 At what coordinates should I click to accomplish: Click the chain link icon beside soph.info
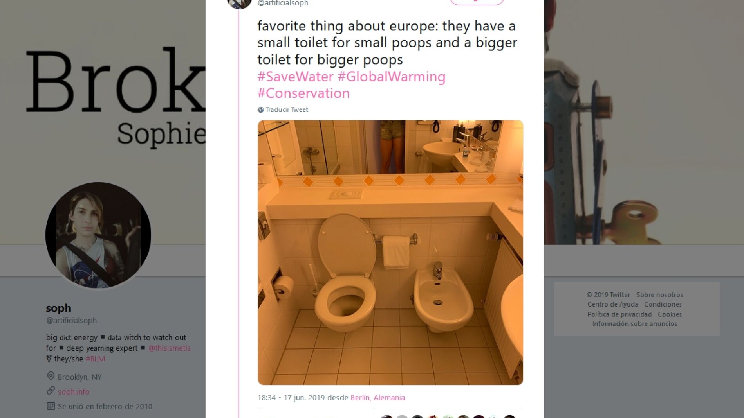[x=51, y=391]
